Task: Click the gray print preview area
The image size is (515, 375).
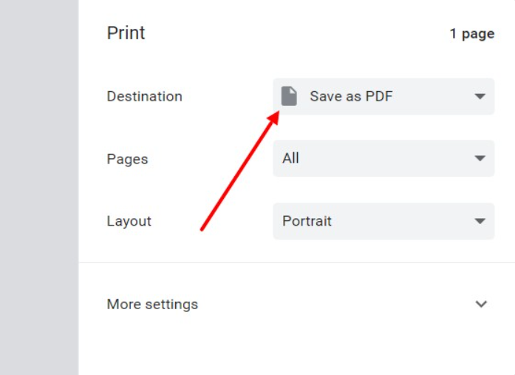Action: tap(39, 187)
